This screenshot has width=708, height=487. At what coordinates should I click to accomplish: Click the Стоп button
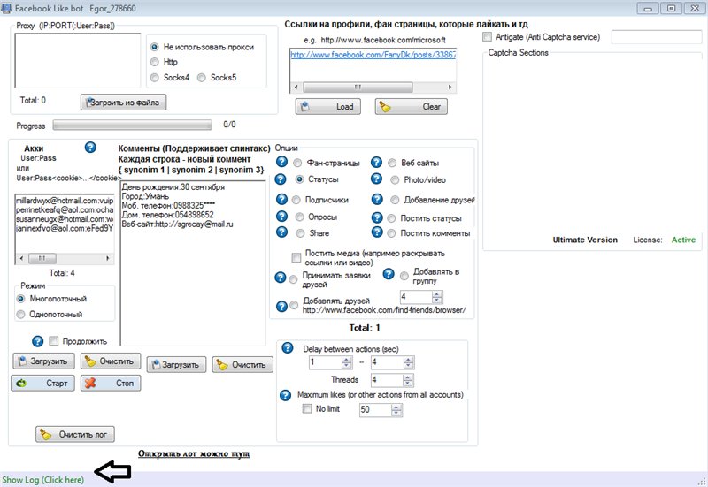111,383
